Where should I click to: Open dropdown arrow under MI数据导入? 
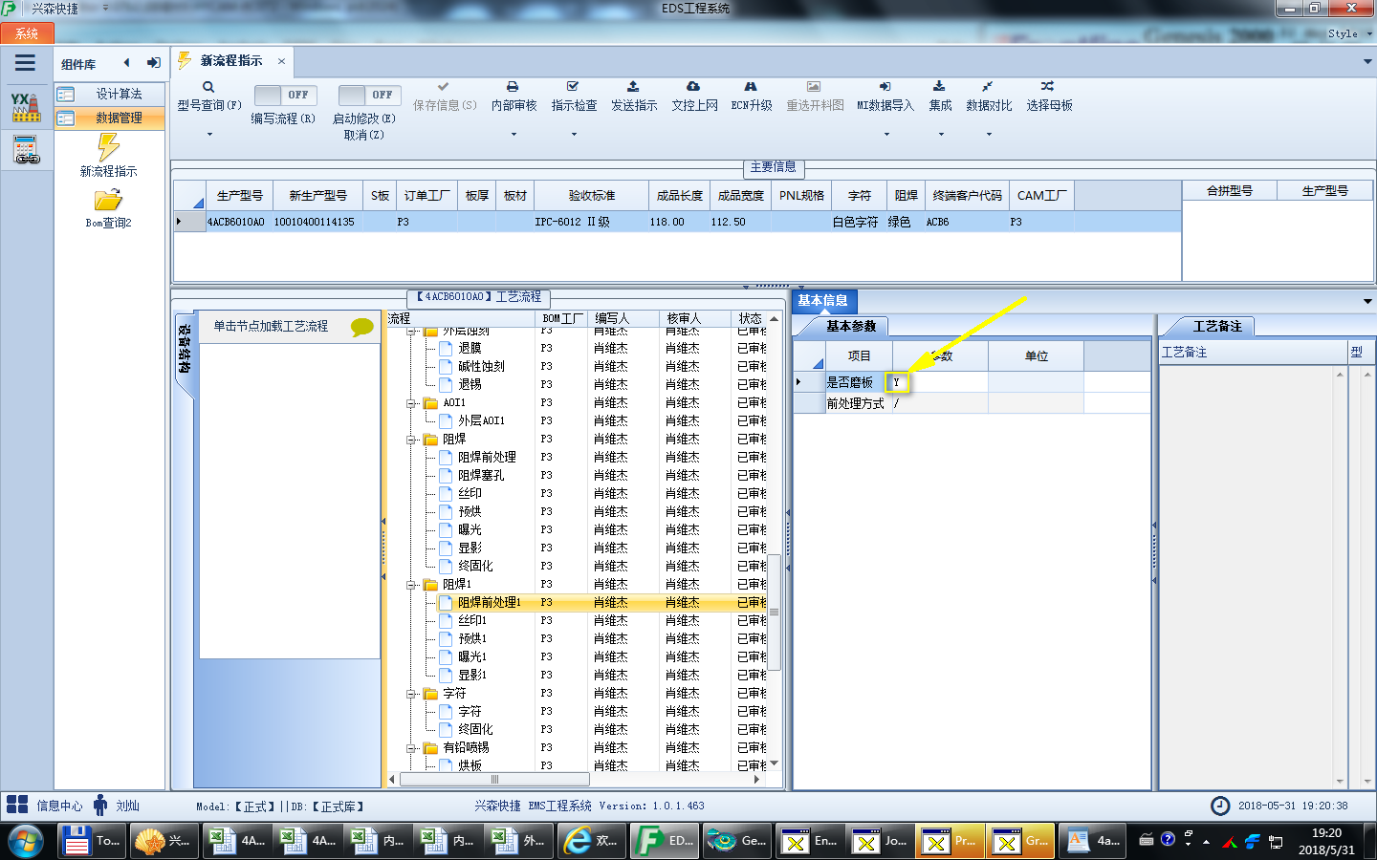tap(885, 135)
